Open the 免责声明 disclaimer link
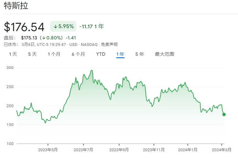This screenshot has width=238, height=158. (109, 45)
